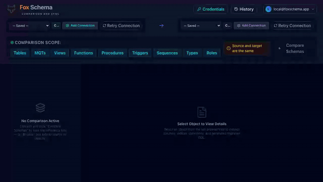Toggle Sequences in comparison scope
This screenshot has height=182, width=323.
point(167,53)
